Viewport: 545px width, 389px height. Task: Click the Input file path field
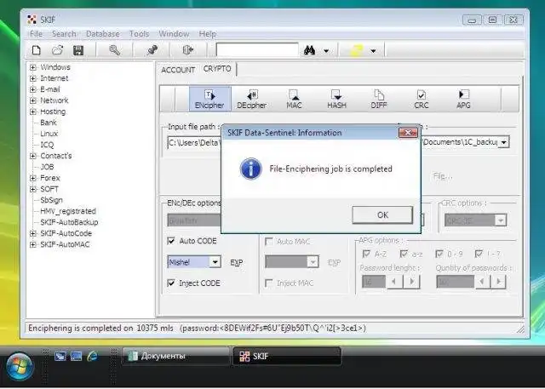point(194,143)
